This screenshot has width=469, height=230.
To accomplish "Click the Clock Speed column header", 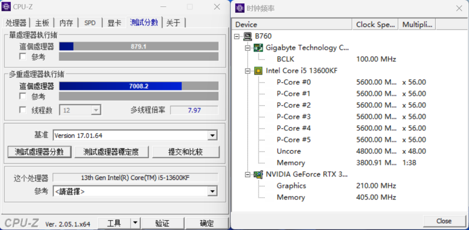I will (x=376, y=25).
